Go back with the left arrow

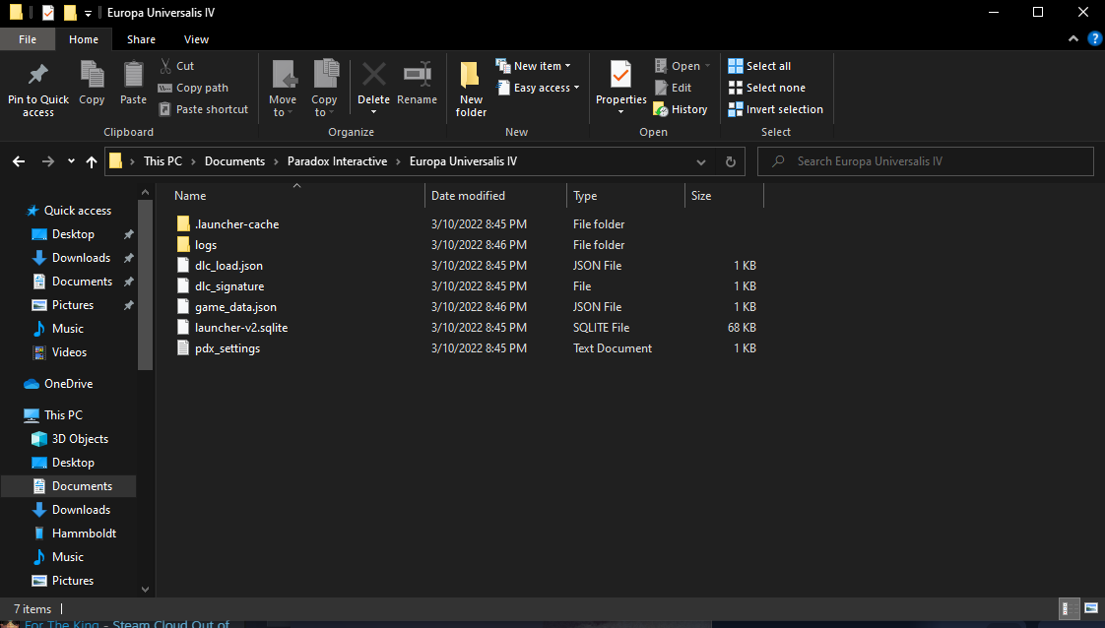coord(19,161)
